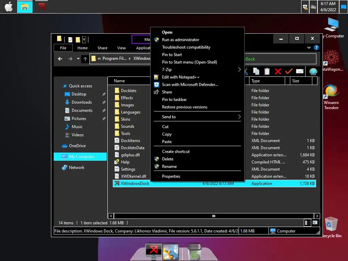
Task: Select the Help compiled HTML file
Action: pos(125,162)
